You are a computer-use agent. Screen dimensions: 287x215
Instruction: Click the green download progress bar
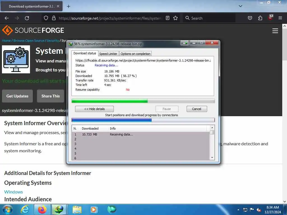click(x=143, y=101)
